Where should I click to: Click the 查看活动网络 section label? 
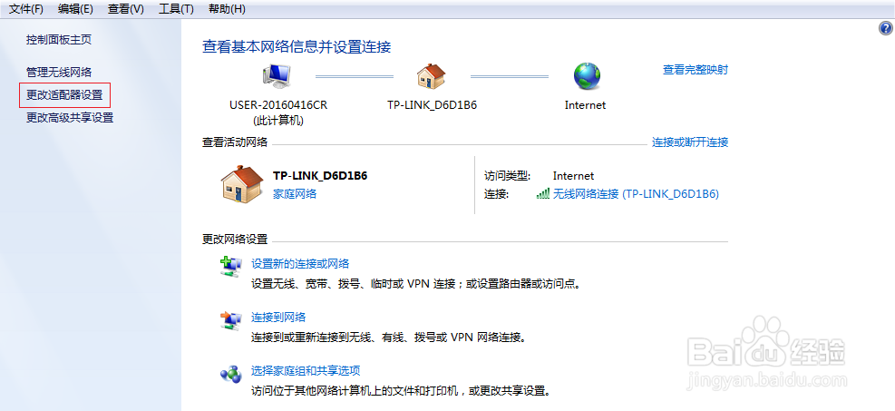point(235,142)
